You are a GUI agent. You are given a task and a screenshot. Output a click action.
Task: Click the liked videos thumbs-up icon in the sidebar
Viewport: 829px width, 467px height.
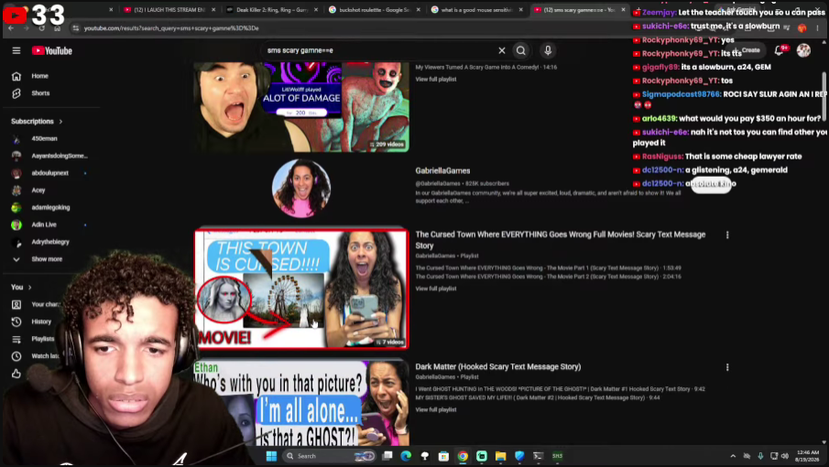pos(16,374)
